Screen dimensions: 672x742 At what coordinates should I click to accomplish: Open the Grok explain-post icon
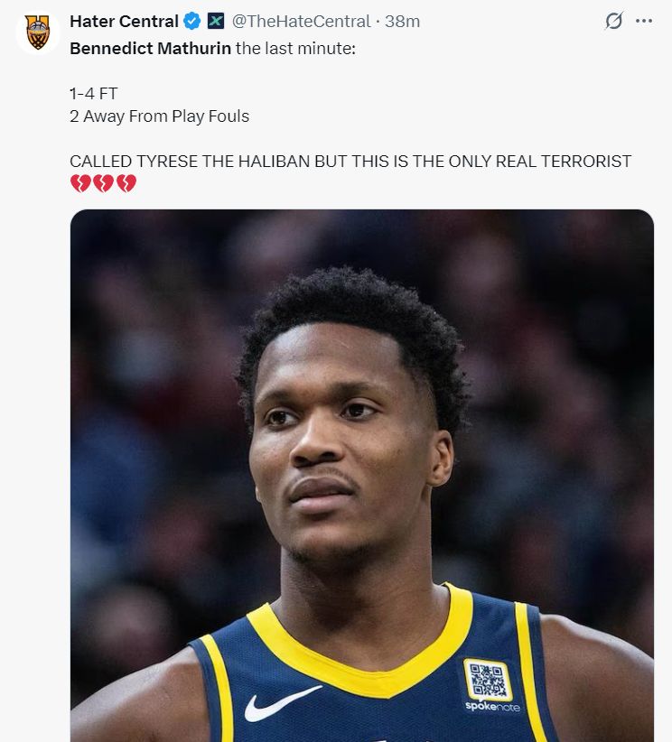[614, 21]
